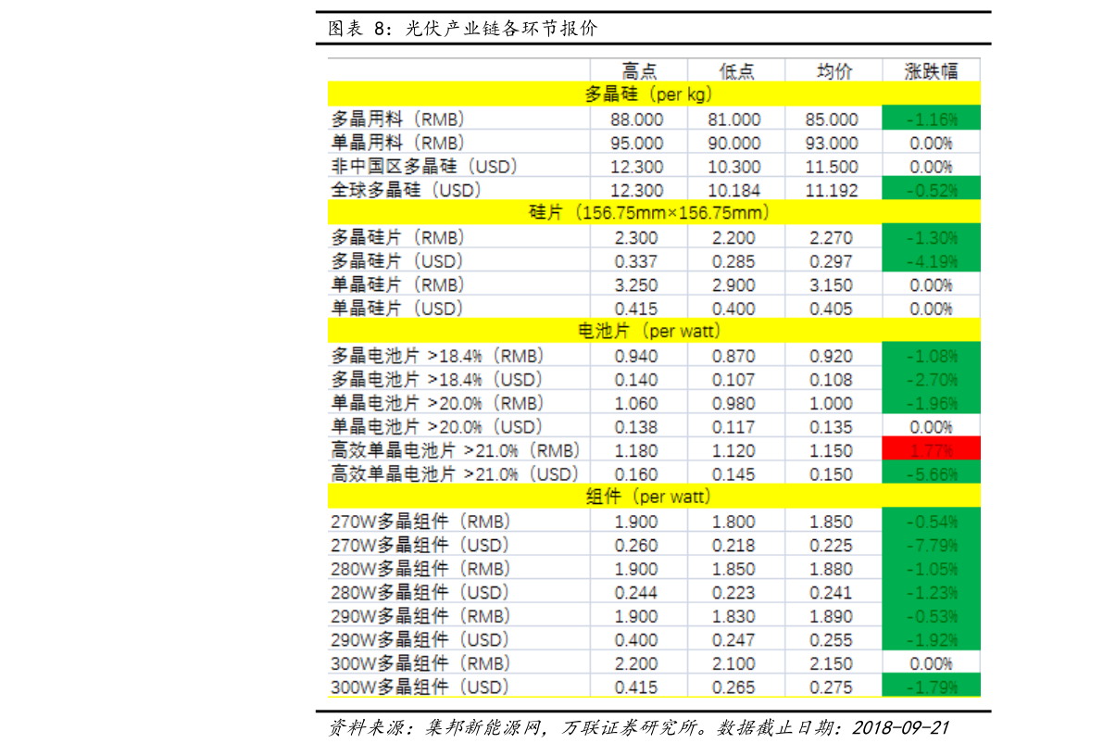This screenshot has height=756, width=1103.
Task: Click the "均价" column header
Action: coord(834,71)
